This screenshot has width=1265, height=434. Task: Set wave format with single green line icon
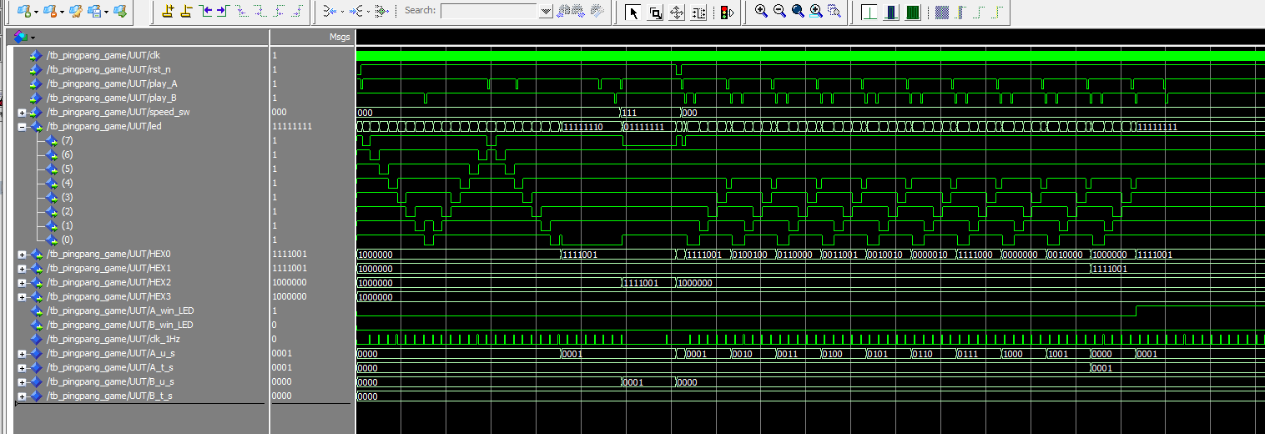[x=869, y=12]
